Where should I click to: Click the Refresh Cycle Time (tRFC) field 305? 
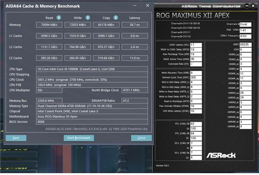click(196, 77)
